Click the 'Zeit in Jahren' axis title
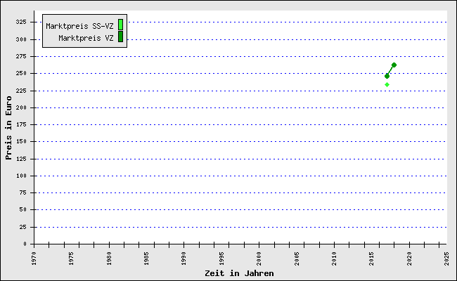Viewport: 457px width, 281px height. 239,273
